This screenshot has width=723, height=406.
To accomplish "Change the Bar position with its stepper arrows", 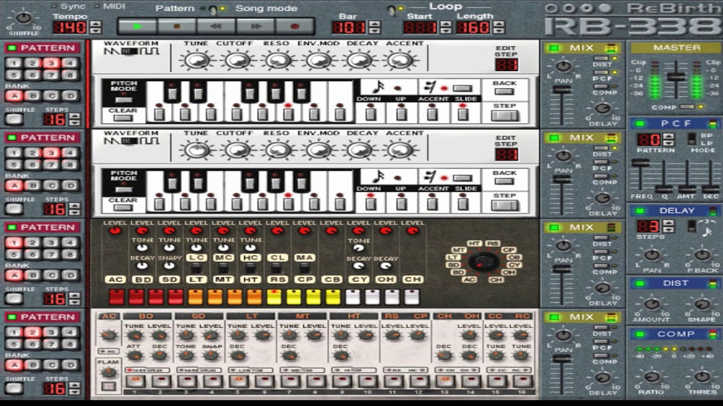I will pos(374,27).
